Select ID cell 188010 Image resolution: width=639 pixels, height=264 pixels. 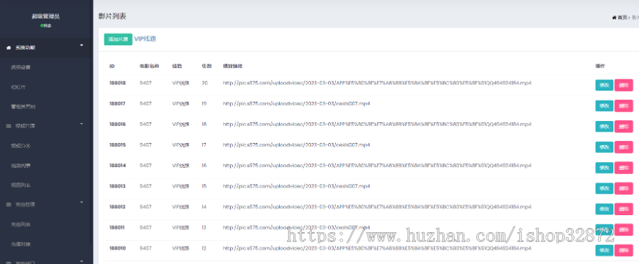click(x=117, y=248)
